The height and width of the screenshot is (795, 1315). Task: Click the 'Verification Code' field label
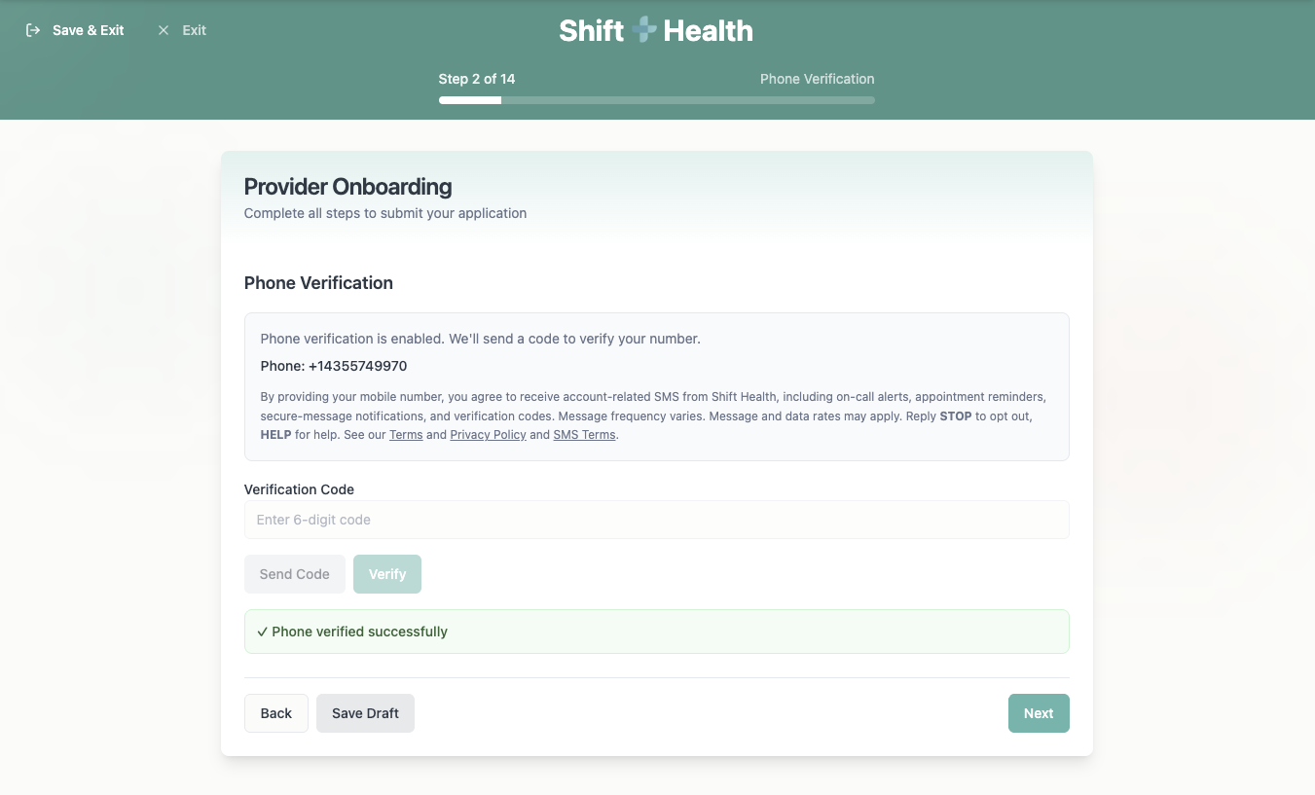[299, 489]
